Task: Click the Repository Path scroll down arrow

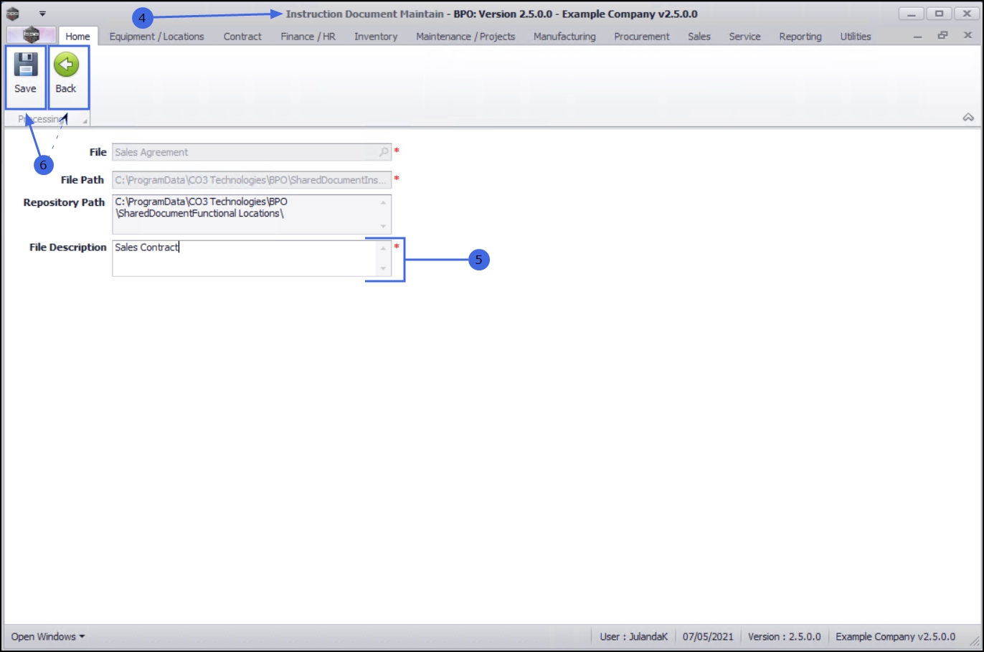Action: [384, 226]
